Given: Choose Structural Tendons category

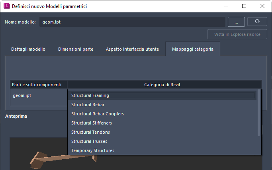Looking at the screenshot, I should 162,132.
